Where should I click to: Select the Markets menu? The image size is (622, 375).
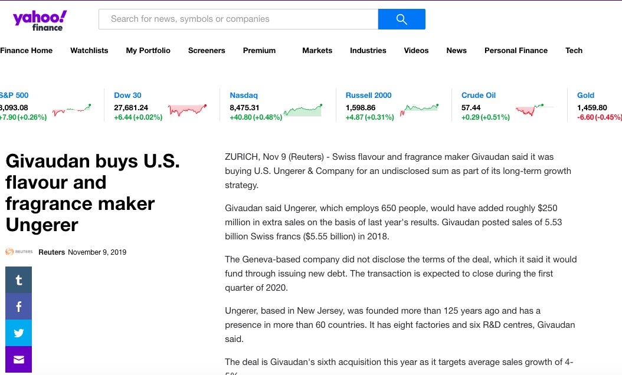(317, 51)
